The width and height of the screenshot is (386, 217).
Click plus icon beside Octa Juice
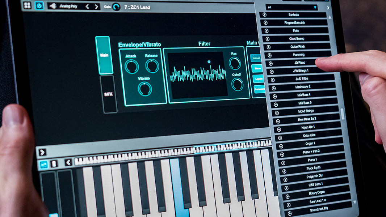pyautogui.click(x=280, y=138)
